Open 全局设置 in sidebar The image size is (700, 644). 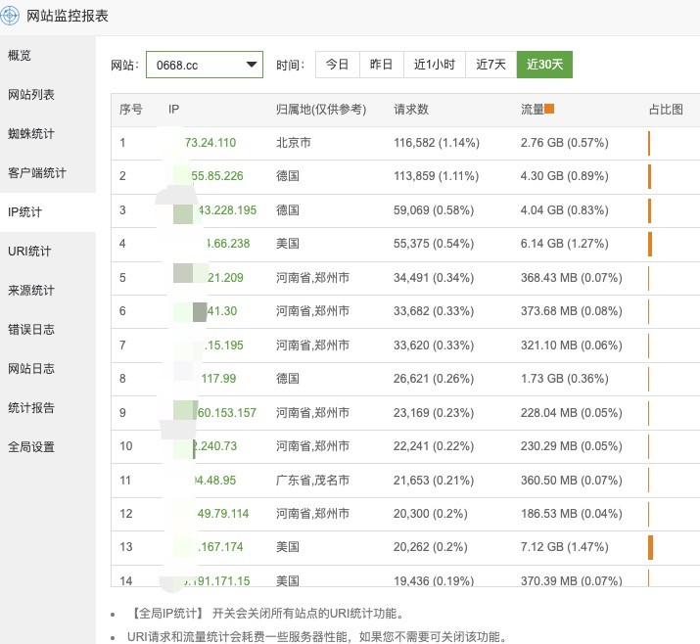coord(31,447)
